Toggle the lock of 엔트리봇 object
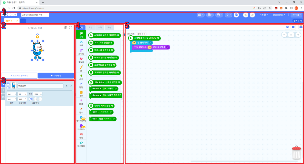 [x=8, y=88]
